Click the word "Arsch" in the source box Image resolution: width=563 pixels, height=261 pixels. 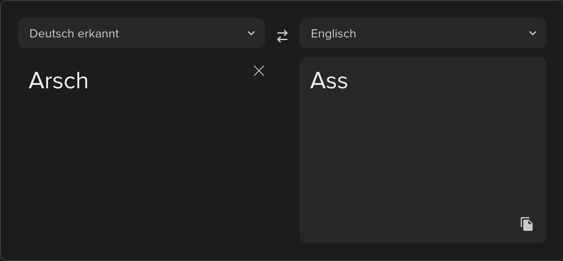[x=59, y=81]
